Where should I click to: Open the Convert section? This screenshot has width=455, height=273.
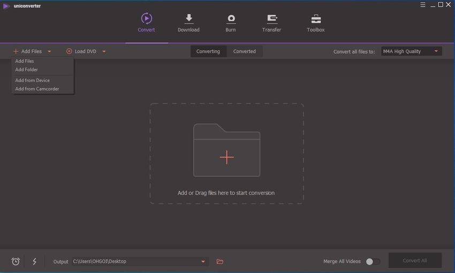(146, 22)
